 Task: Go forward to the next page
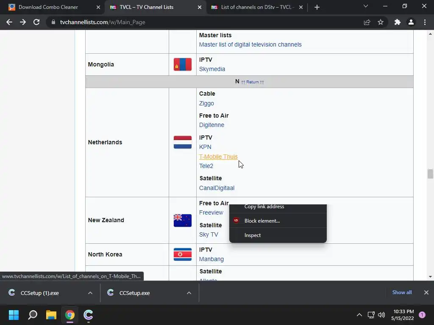[23, 22]
